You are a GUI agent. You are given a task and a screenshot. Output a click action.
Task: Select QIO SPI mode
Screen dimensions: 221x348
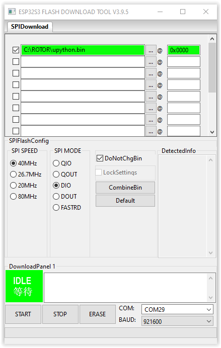(x=56, y=163)
